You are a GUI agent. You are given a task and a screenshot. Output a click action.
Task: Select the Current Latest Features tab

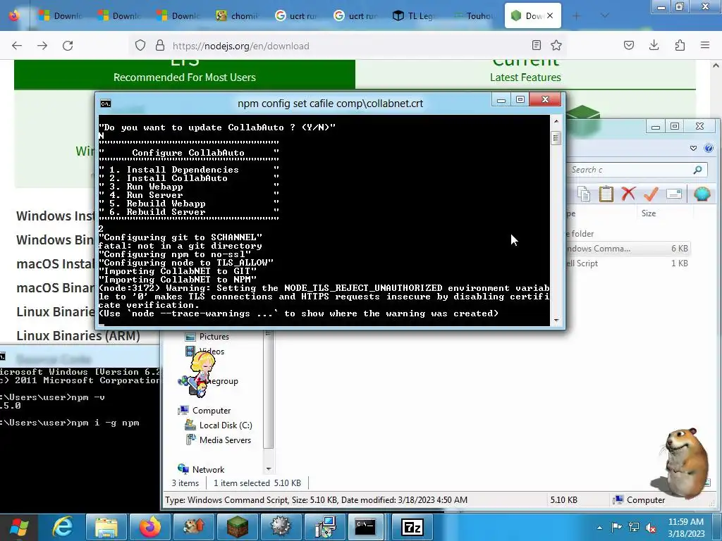click(525, 73)
